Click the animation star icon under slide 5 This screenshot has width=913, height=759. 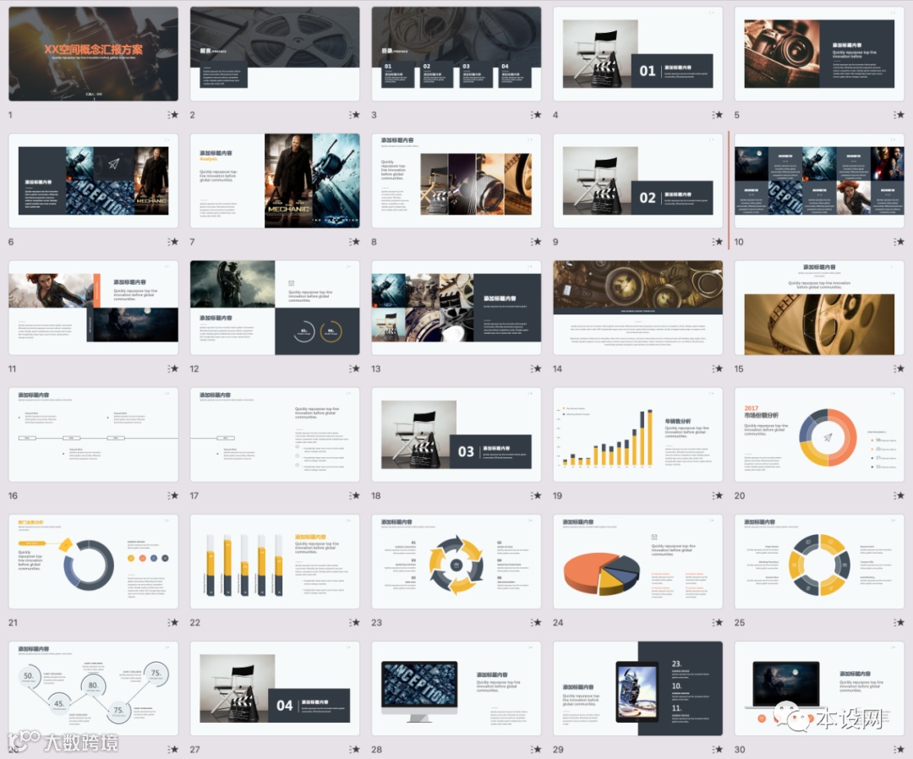coord(899,115)
